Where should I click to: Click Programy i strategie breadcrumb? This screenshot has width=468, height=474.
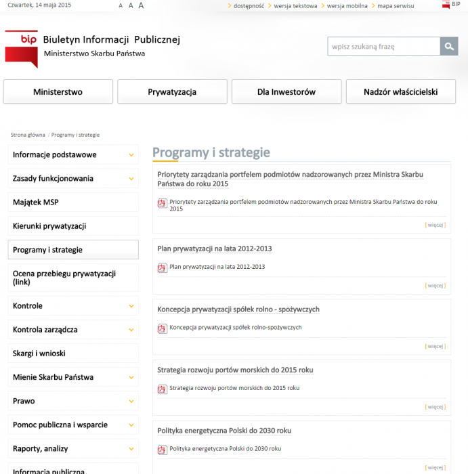coord(75,135)
